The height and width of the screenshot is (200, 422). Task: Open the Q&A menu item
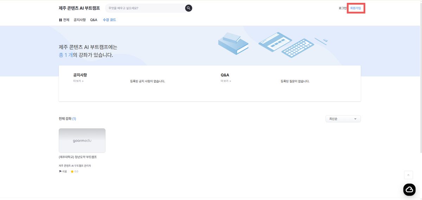(x=94, y=20)
